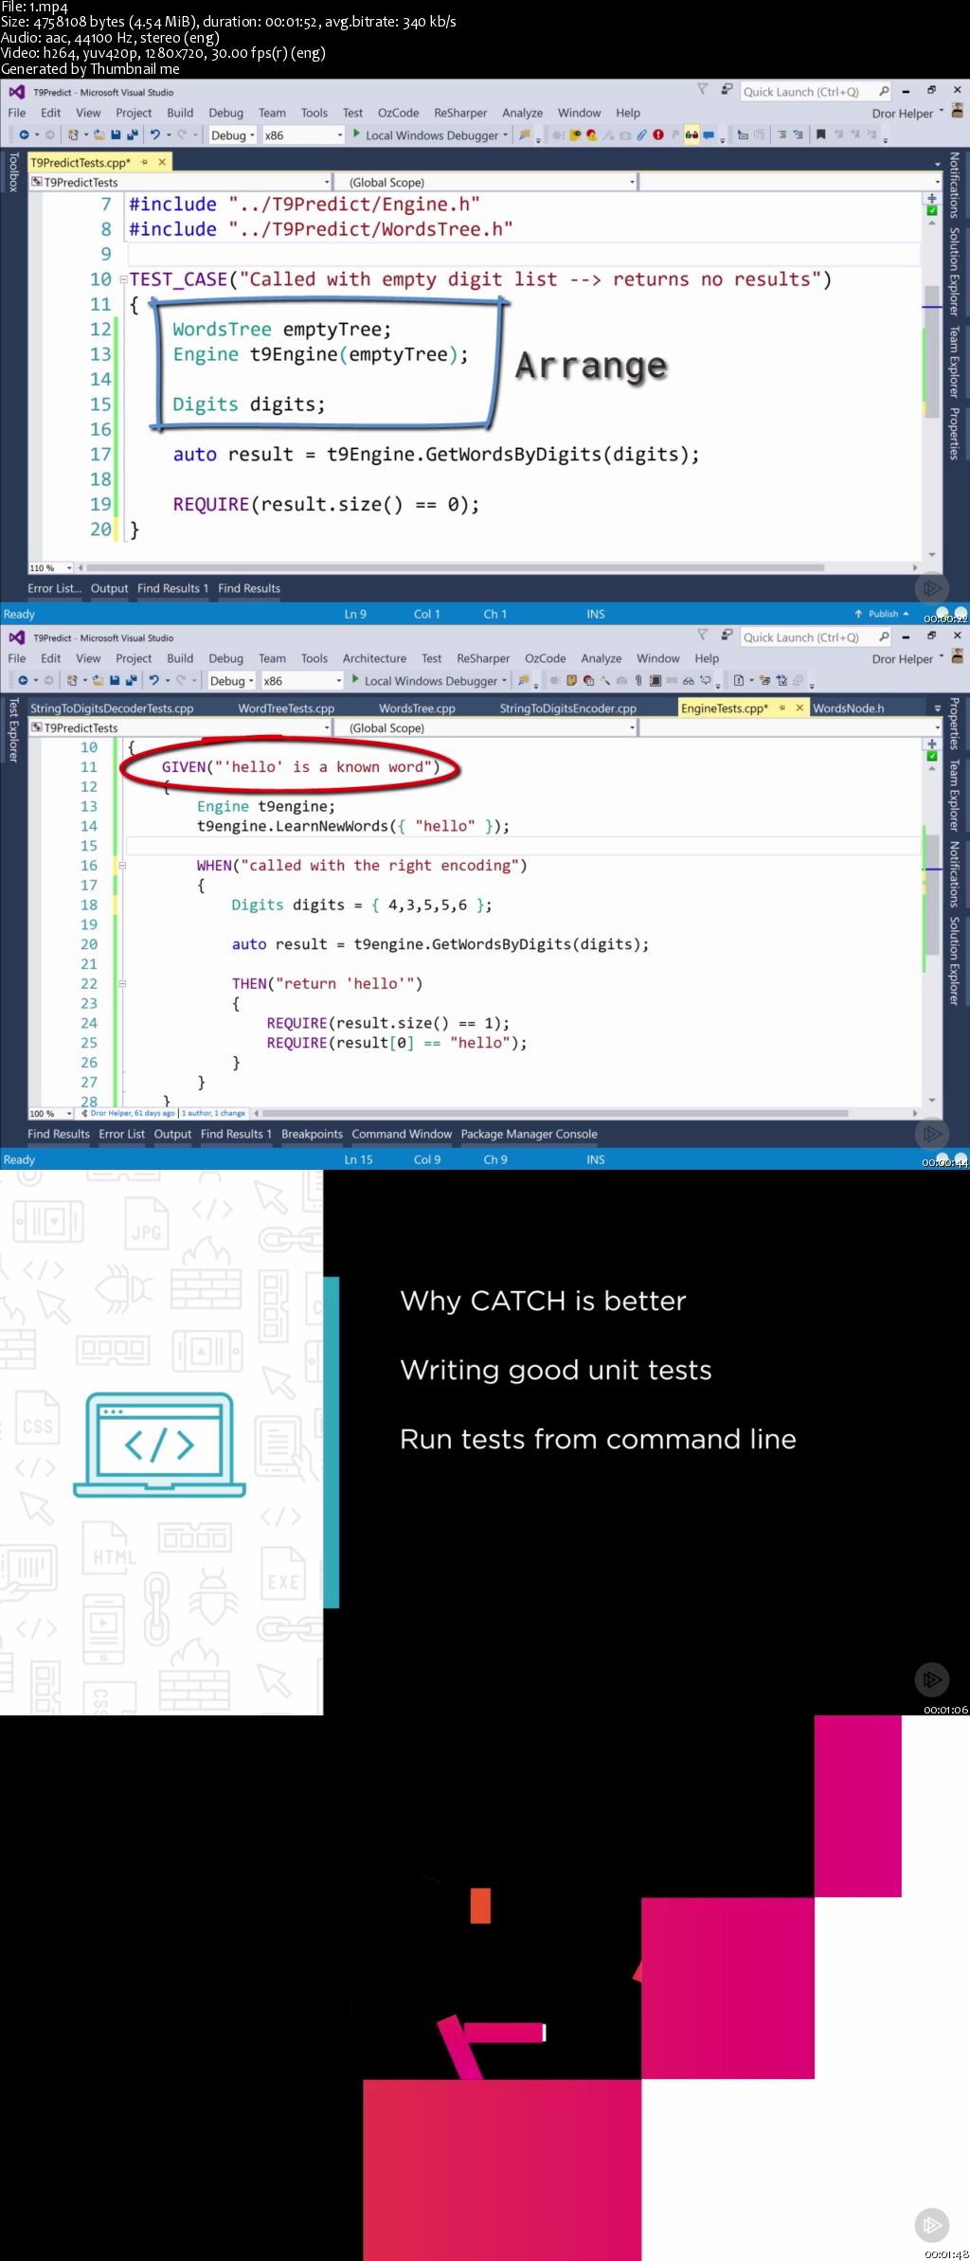Click green Start arrow in T9PredictTests.cpp window

tap(356, 135)
